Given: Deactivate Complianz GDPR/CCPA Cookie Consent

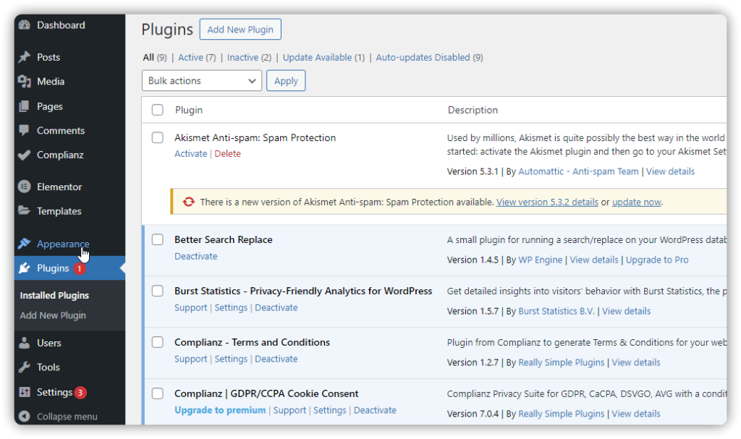Looking at the screenshot, I should 375,410.
